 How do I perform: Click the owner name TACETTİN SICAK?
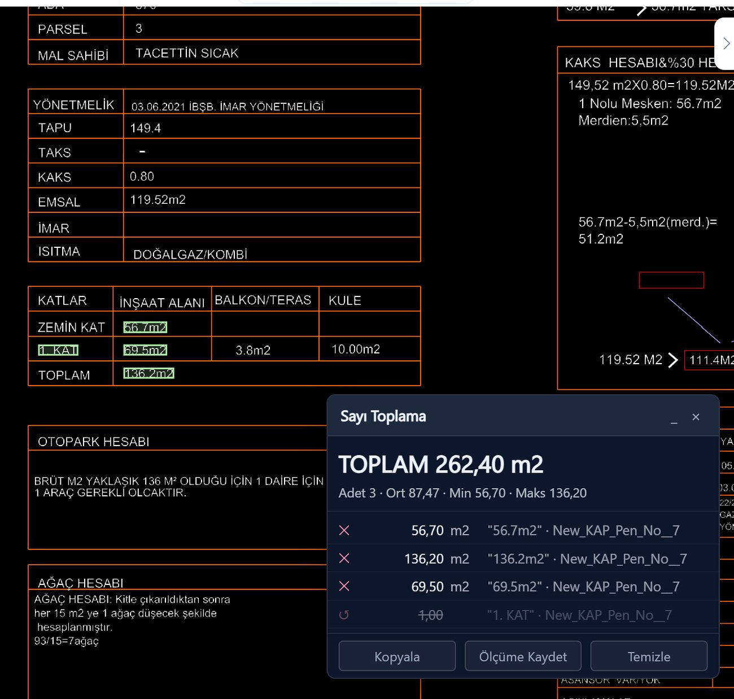(x=187, y=53)
